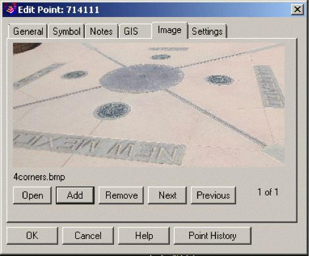This screenshot has width=309, height=256.
Task: Switch to the Settings tab
Action: (208, 32)
